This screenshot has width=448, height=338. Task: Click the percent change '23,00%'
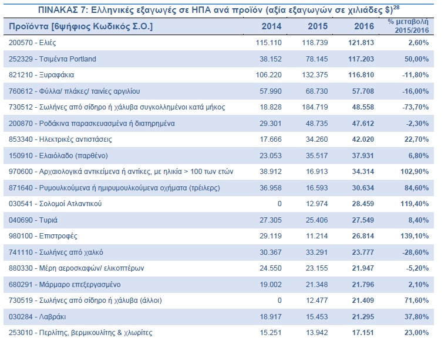tap(416, 333)
